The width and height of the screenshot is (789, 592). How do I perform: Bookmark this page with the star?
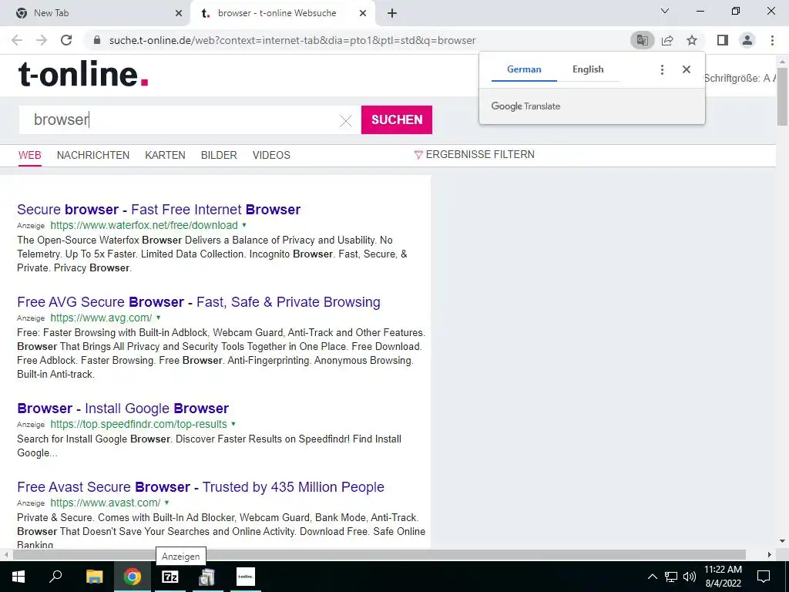coord(692,40)
